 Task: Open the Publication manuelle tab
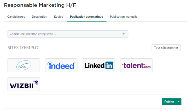[124, 17]
